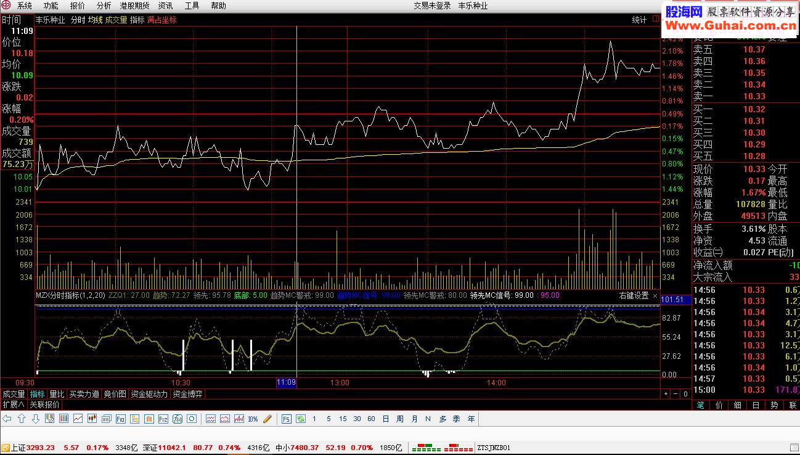Viewport: 800px width, 455px height.
Task: Open the 港股期货 menu
Action: pyautogui.click(x=134, y=6)
